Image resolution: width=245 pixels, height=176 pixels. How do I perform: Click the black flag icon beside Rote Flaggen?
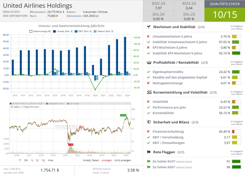[x=149, y=152]
